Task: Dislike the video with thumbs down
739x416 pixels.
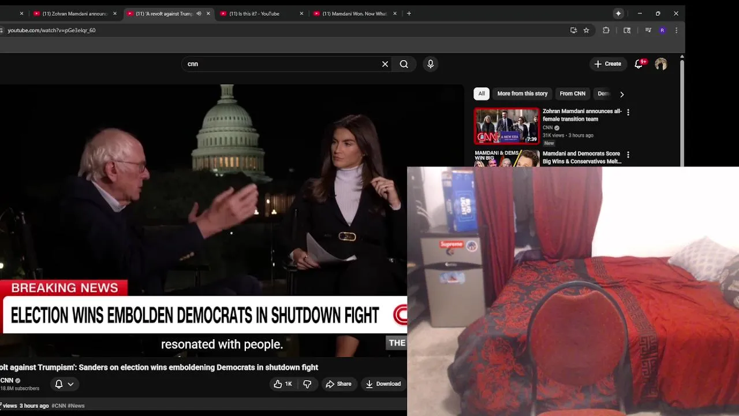Action: coord(307,384)
